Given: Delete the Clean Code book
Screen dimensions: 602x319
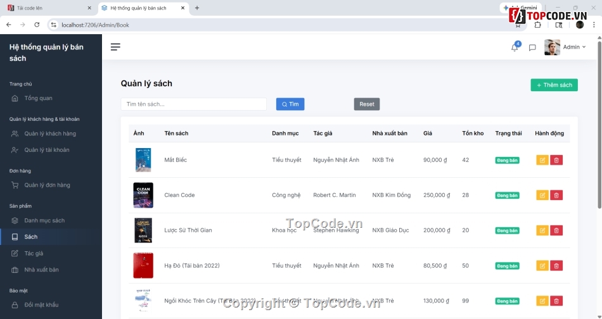Looking at the screenshot, I should click(x=556, y=195).
